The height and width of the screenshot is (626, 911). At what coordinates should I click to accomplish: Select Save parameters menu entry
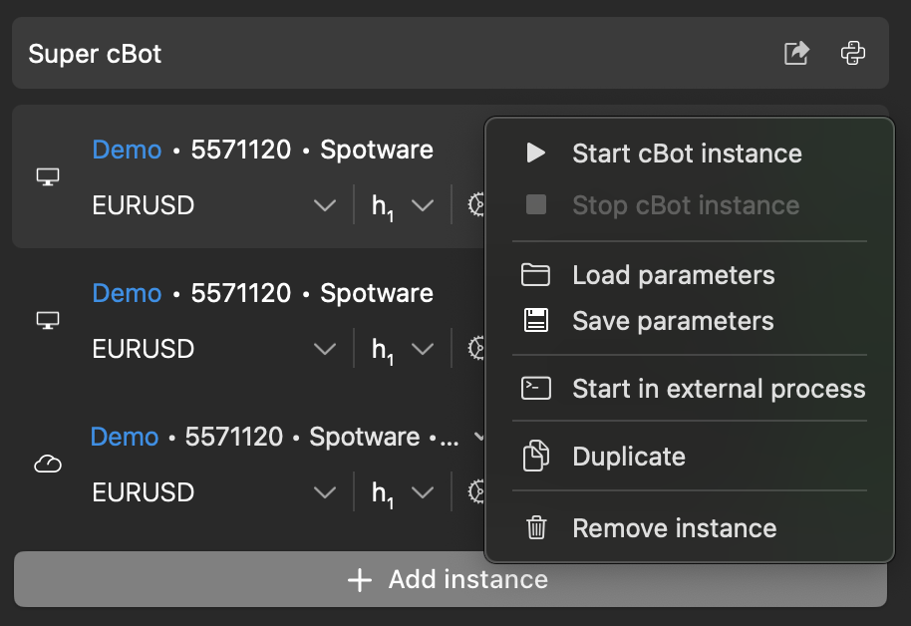click(x=673, y=321)
